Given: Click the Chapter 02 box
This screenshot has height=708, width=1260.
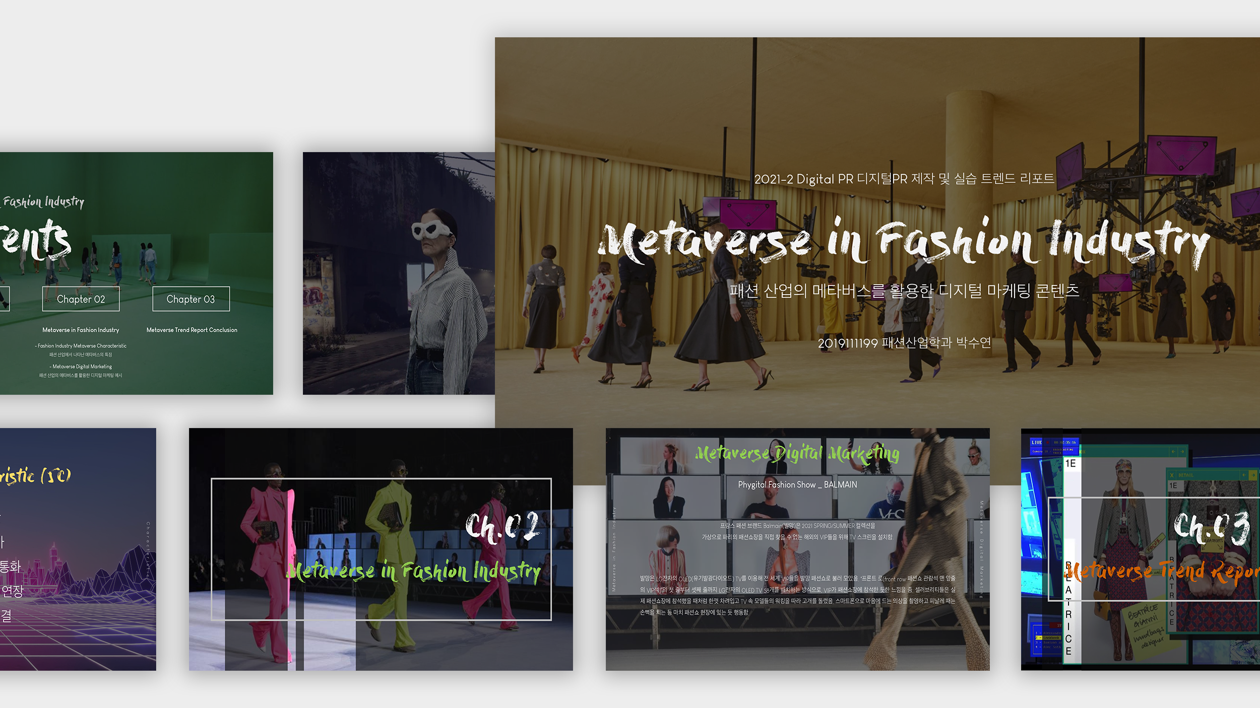Looking at the screenshot, I should pos(81,299).
